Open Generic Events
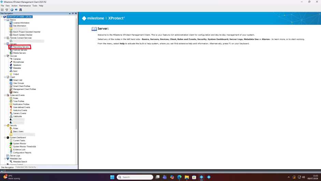This screenshot has height=181, width=321. 20,113
